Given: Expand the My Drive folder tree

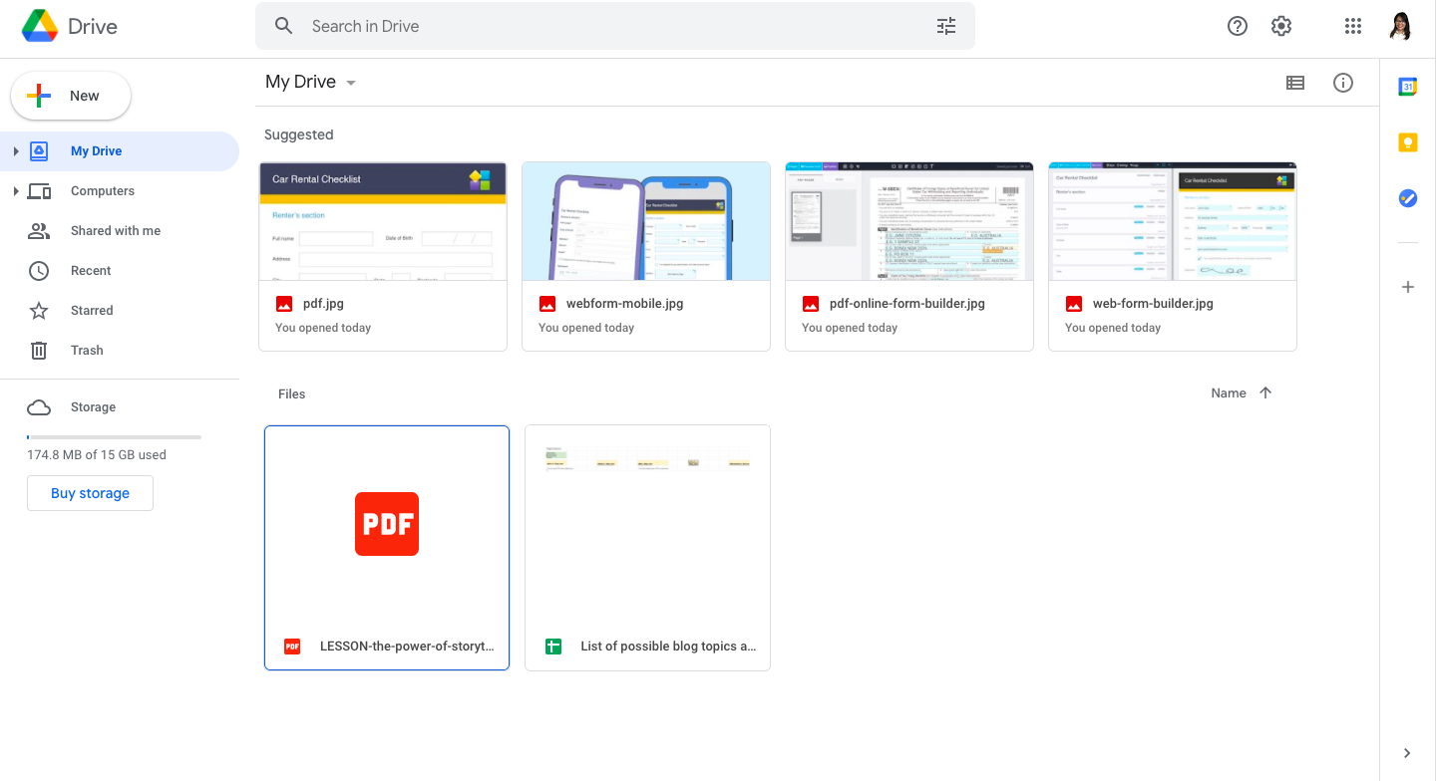Looking at the screenshot, I should coord(16,151).
